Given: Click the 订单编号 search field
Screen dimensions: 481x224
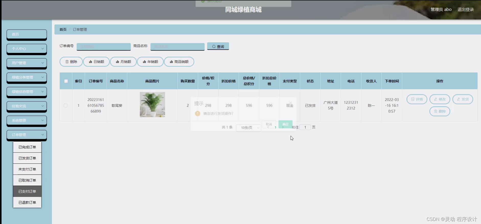Looking at the screenshot, I should [104, 46].
